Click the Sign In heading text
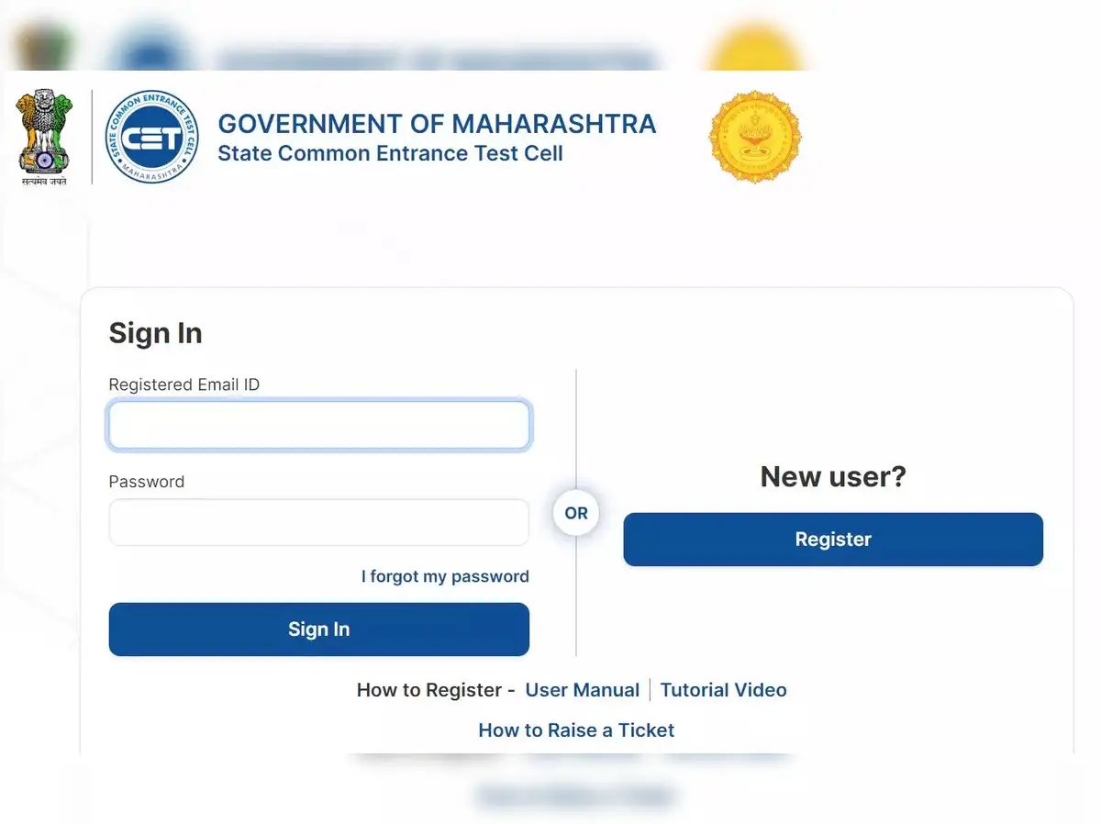 [x=155, y=333]
